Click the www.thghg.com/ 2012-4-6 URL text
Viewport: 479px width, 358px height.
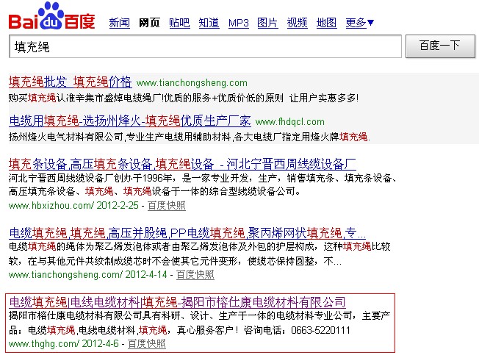pyautogui.click(x=63, y=343)
